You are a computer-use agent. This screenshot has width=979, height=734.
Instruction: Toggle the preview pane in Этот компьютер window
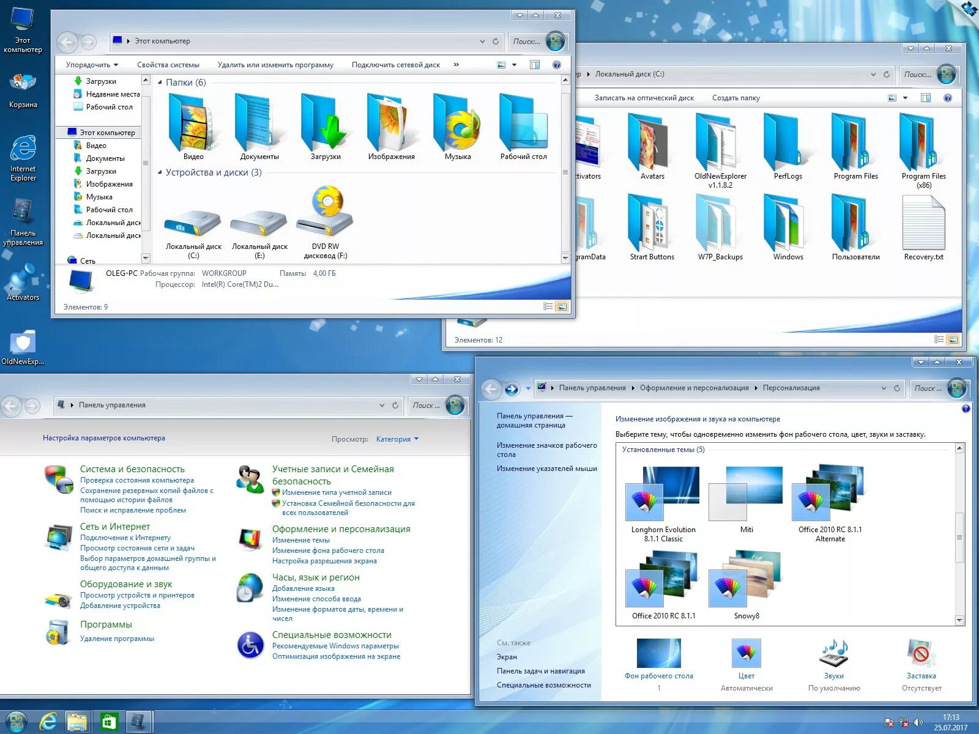[x=535, y=65]
